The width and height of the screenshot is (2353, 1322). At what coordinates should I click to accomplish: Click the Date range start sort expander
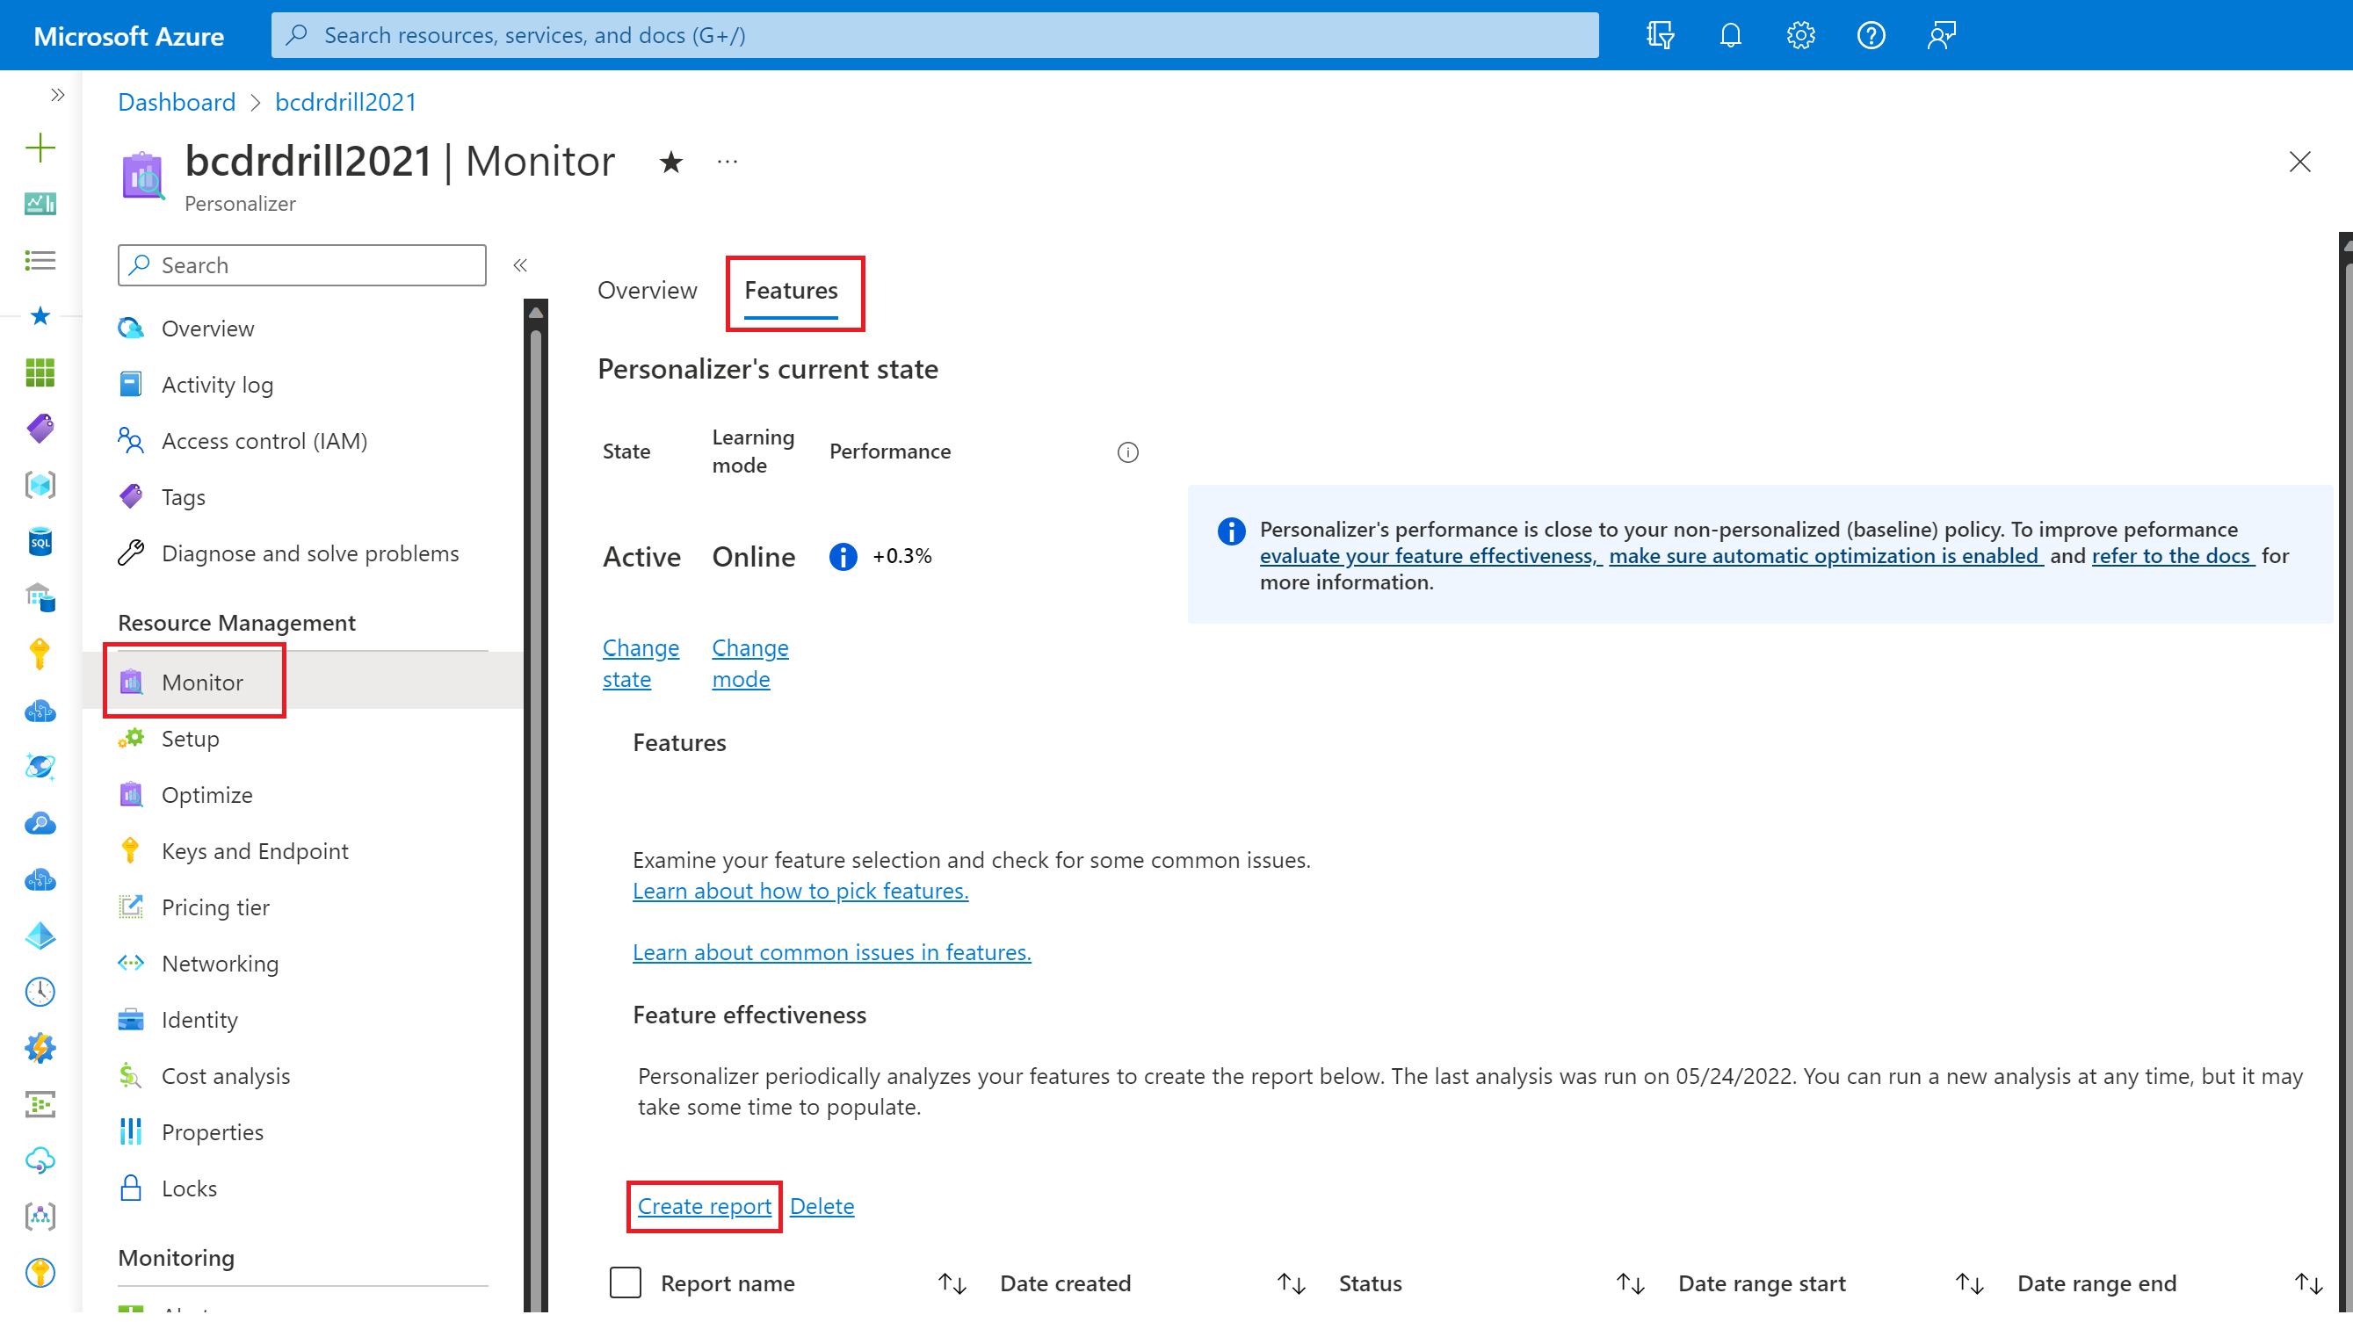click(1973, 1280)
